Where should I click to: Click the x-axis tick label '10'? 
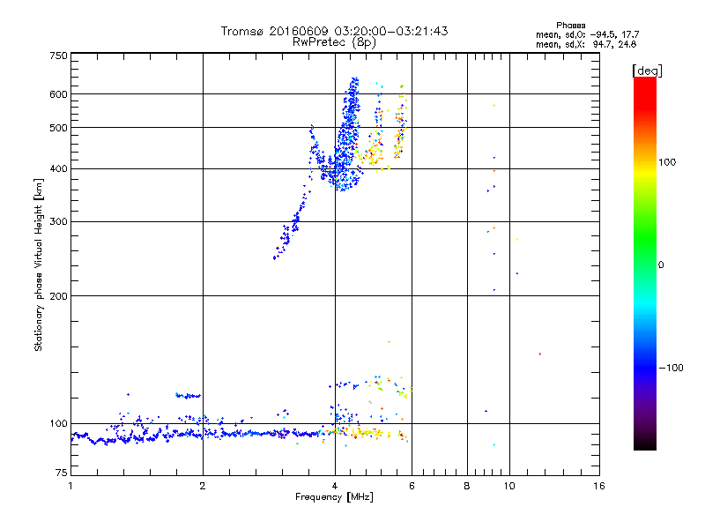click(x=509, y=486)
